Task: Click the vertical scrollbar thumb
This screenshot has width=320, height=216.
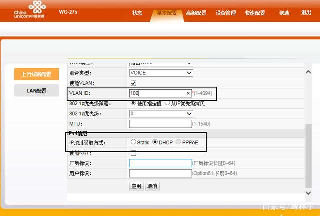Action: click(x=308, y=156)
